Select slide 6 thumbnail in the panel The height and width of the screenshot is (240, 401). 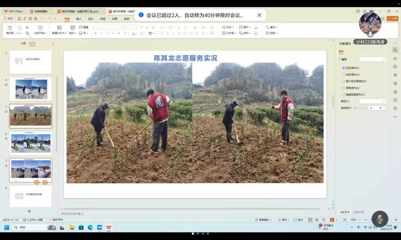tap(31, 143)
